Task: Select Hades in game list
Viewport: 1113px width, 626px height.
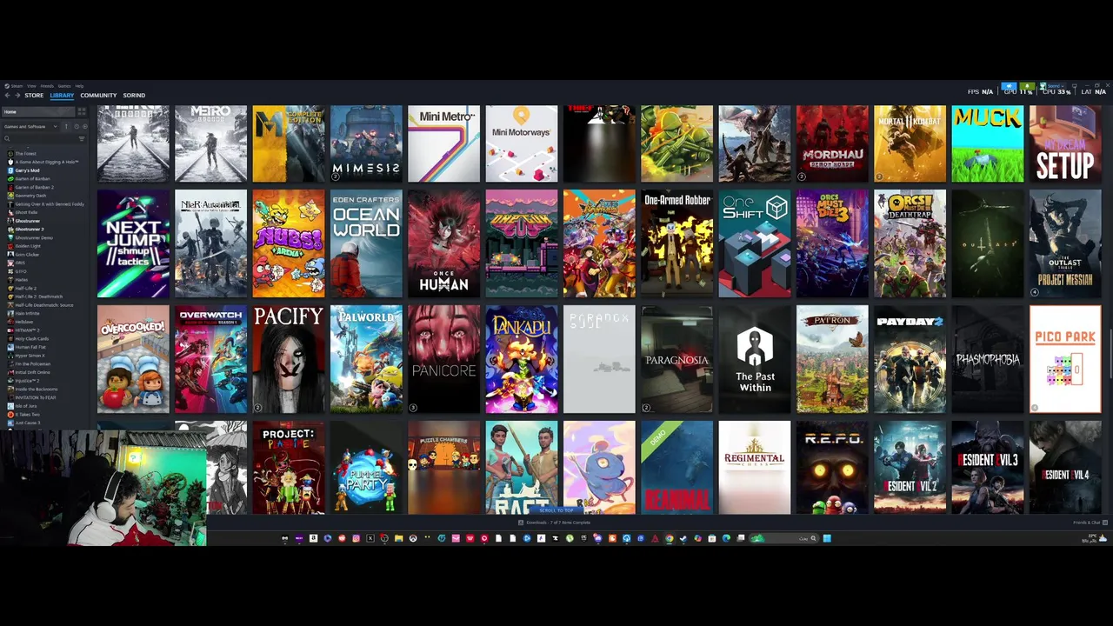Action: coord(21,280)
